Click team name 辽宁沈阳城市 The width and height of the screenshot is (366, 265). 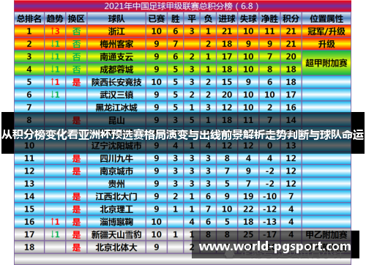(116, 146)
